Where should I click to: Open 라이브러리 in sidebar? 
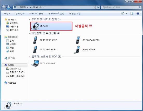[x=11, y=37]
